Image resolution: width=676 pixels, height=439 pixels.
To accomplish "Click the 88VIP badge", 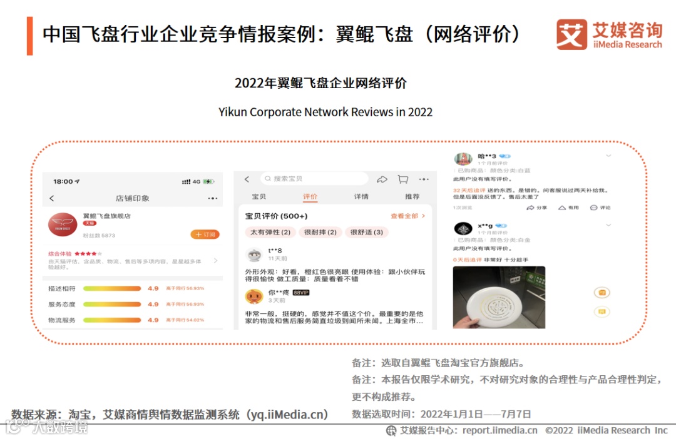I will pos(301,293).
